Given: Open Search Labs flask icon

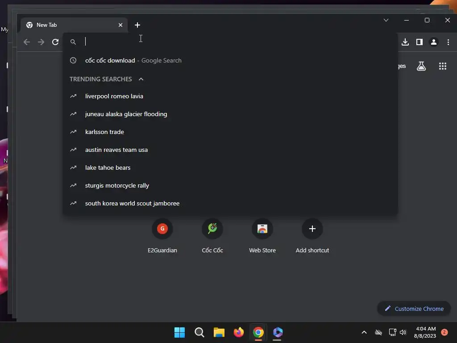Looking at the screenshot, I should (421, 66).
